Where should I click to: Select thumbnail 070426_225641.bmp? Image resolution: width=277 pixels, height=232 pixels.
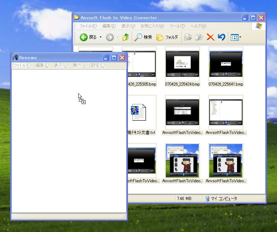pos(226,64)
